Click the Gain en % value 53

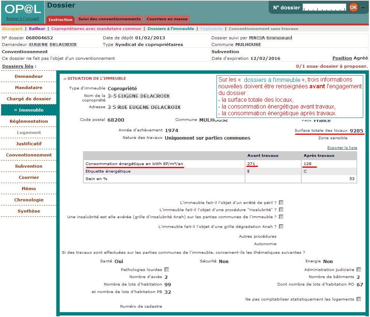(352, 179)
